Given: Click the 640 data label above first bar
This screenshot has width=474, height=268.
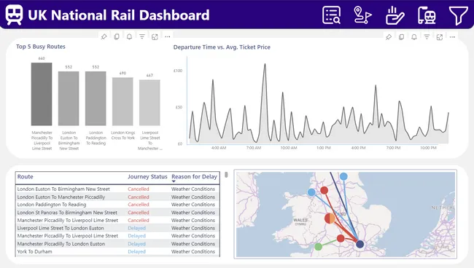Looking at the screenshot, I should pyautogui.click(x=42, y=58).
